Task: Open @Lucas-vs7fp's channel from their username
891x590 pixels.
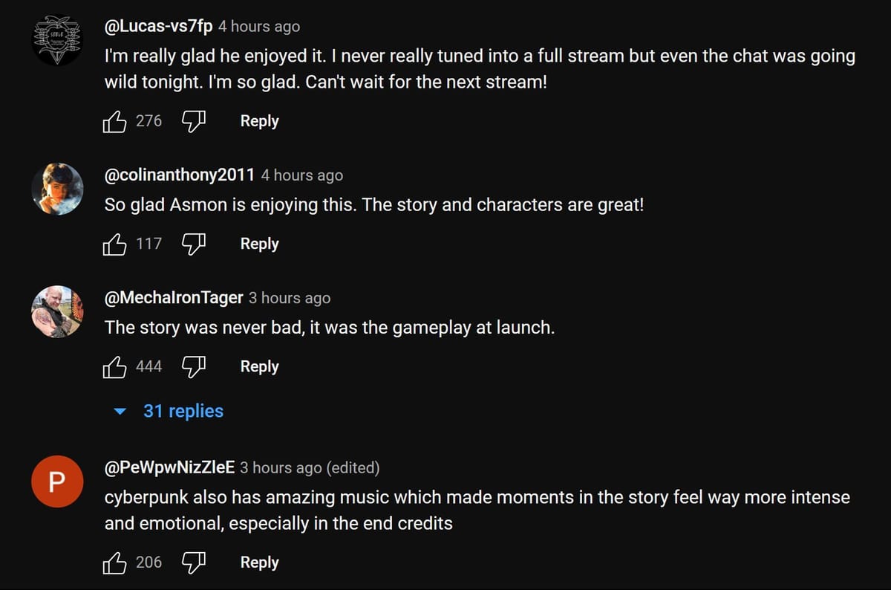Action: (x=157, y=26)
